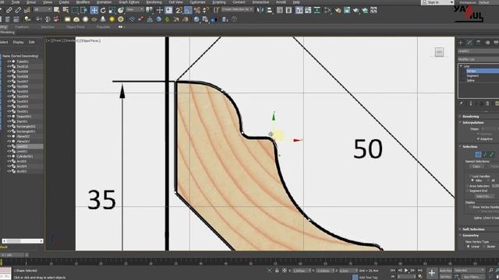Expand the Rendering rollout

(471, 117)
